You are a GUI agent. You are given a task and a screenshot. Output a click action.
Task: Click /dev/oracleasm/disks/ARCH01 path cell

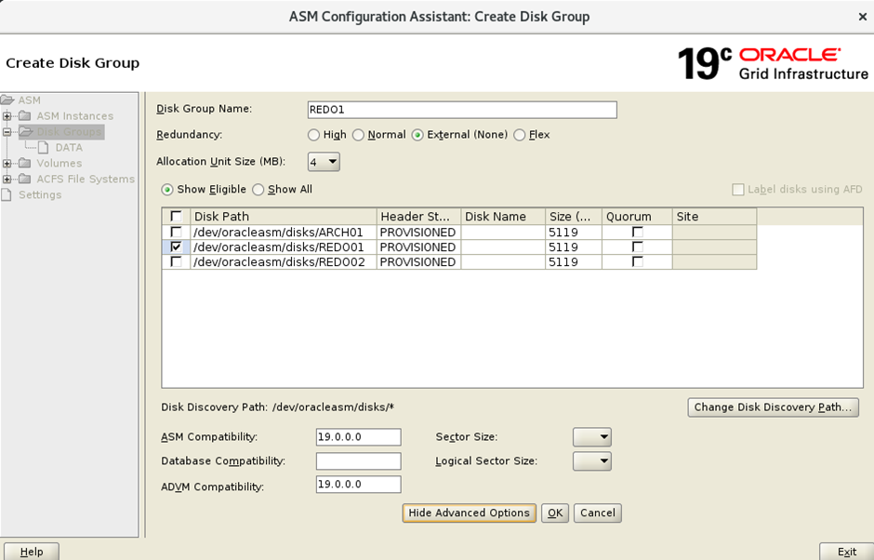(x=284, y=232)
